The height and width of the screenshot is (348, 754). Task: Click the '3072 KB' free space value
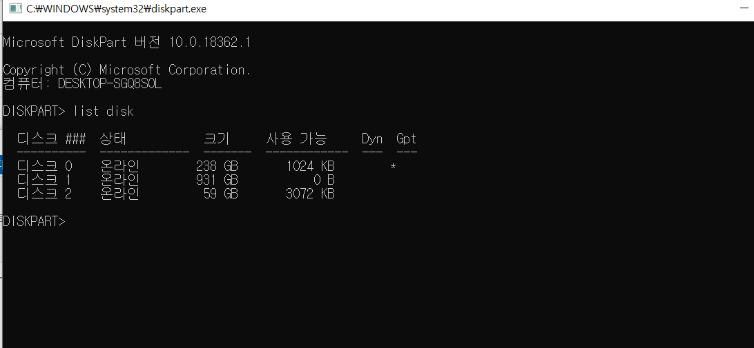310,194
